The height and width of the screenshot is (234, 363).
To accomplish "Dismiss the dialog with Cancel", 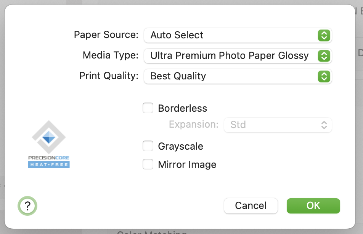I will tap(251, 206).
